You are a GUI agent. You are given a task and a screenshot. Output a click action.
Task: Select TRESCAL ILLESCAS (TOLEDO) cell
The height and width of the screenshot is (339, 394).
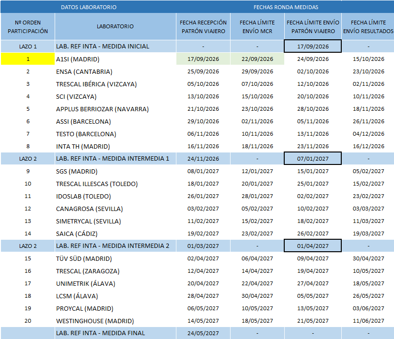116,184
